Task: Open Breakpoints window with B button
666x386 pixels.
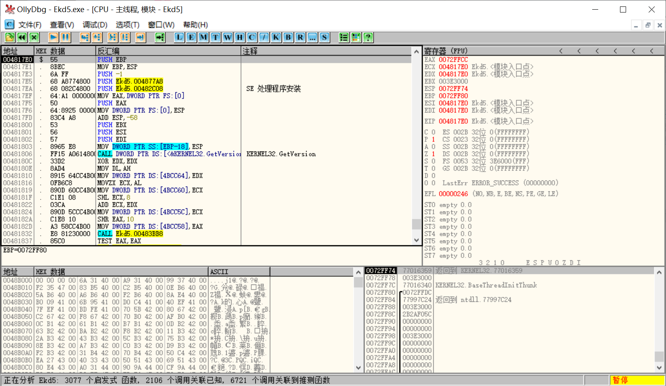Action: click(x=288, y=37)
